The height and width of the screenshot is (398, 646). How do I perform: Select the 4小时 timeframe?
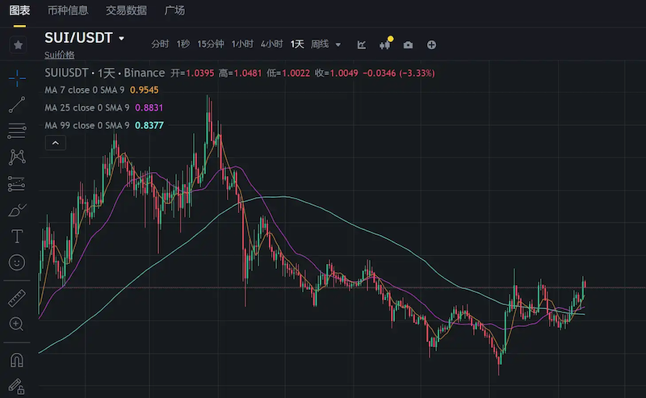click(x=271, y=44)
